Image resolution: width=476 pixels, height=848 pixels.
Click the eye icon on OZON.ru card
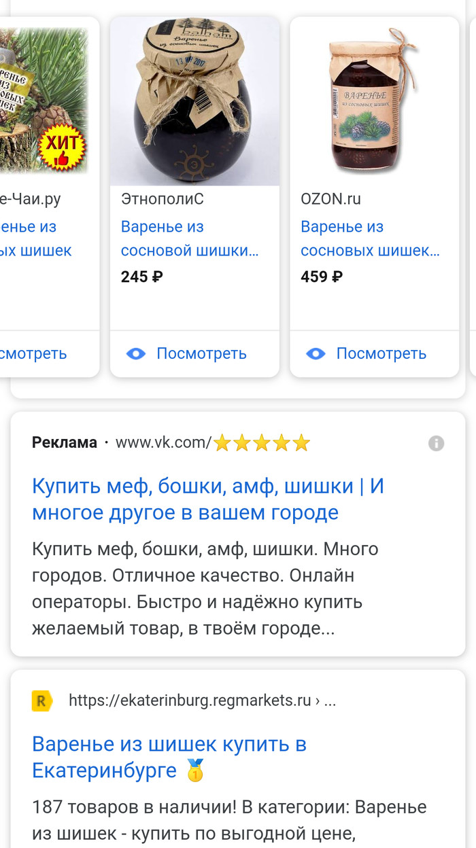(316, 353)
